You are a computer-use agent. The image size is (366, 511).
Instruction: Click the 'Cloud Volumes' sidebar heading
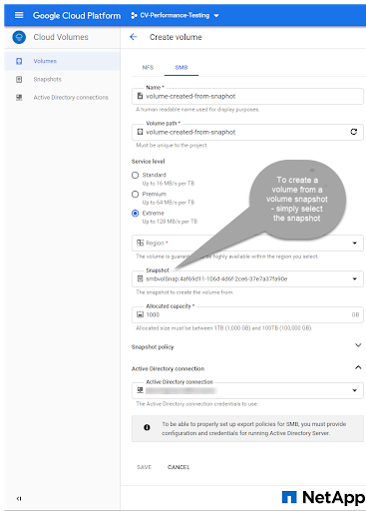coord(61,37)
